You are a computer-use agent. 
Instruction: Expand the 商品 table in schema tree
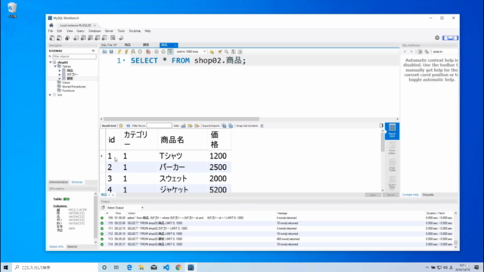point(60,70)
